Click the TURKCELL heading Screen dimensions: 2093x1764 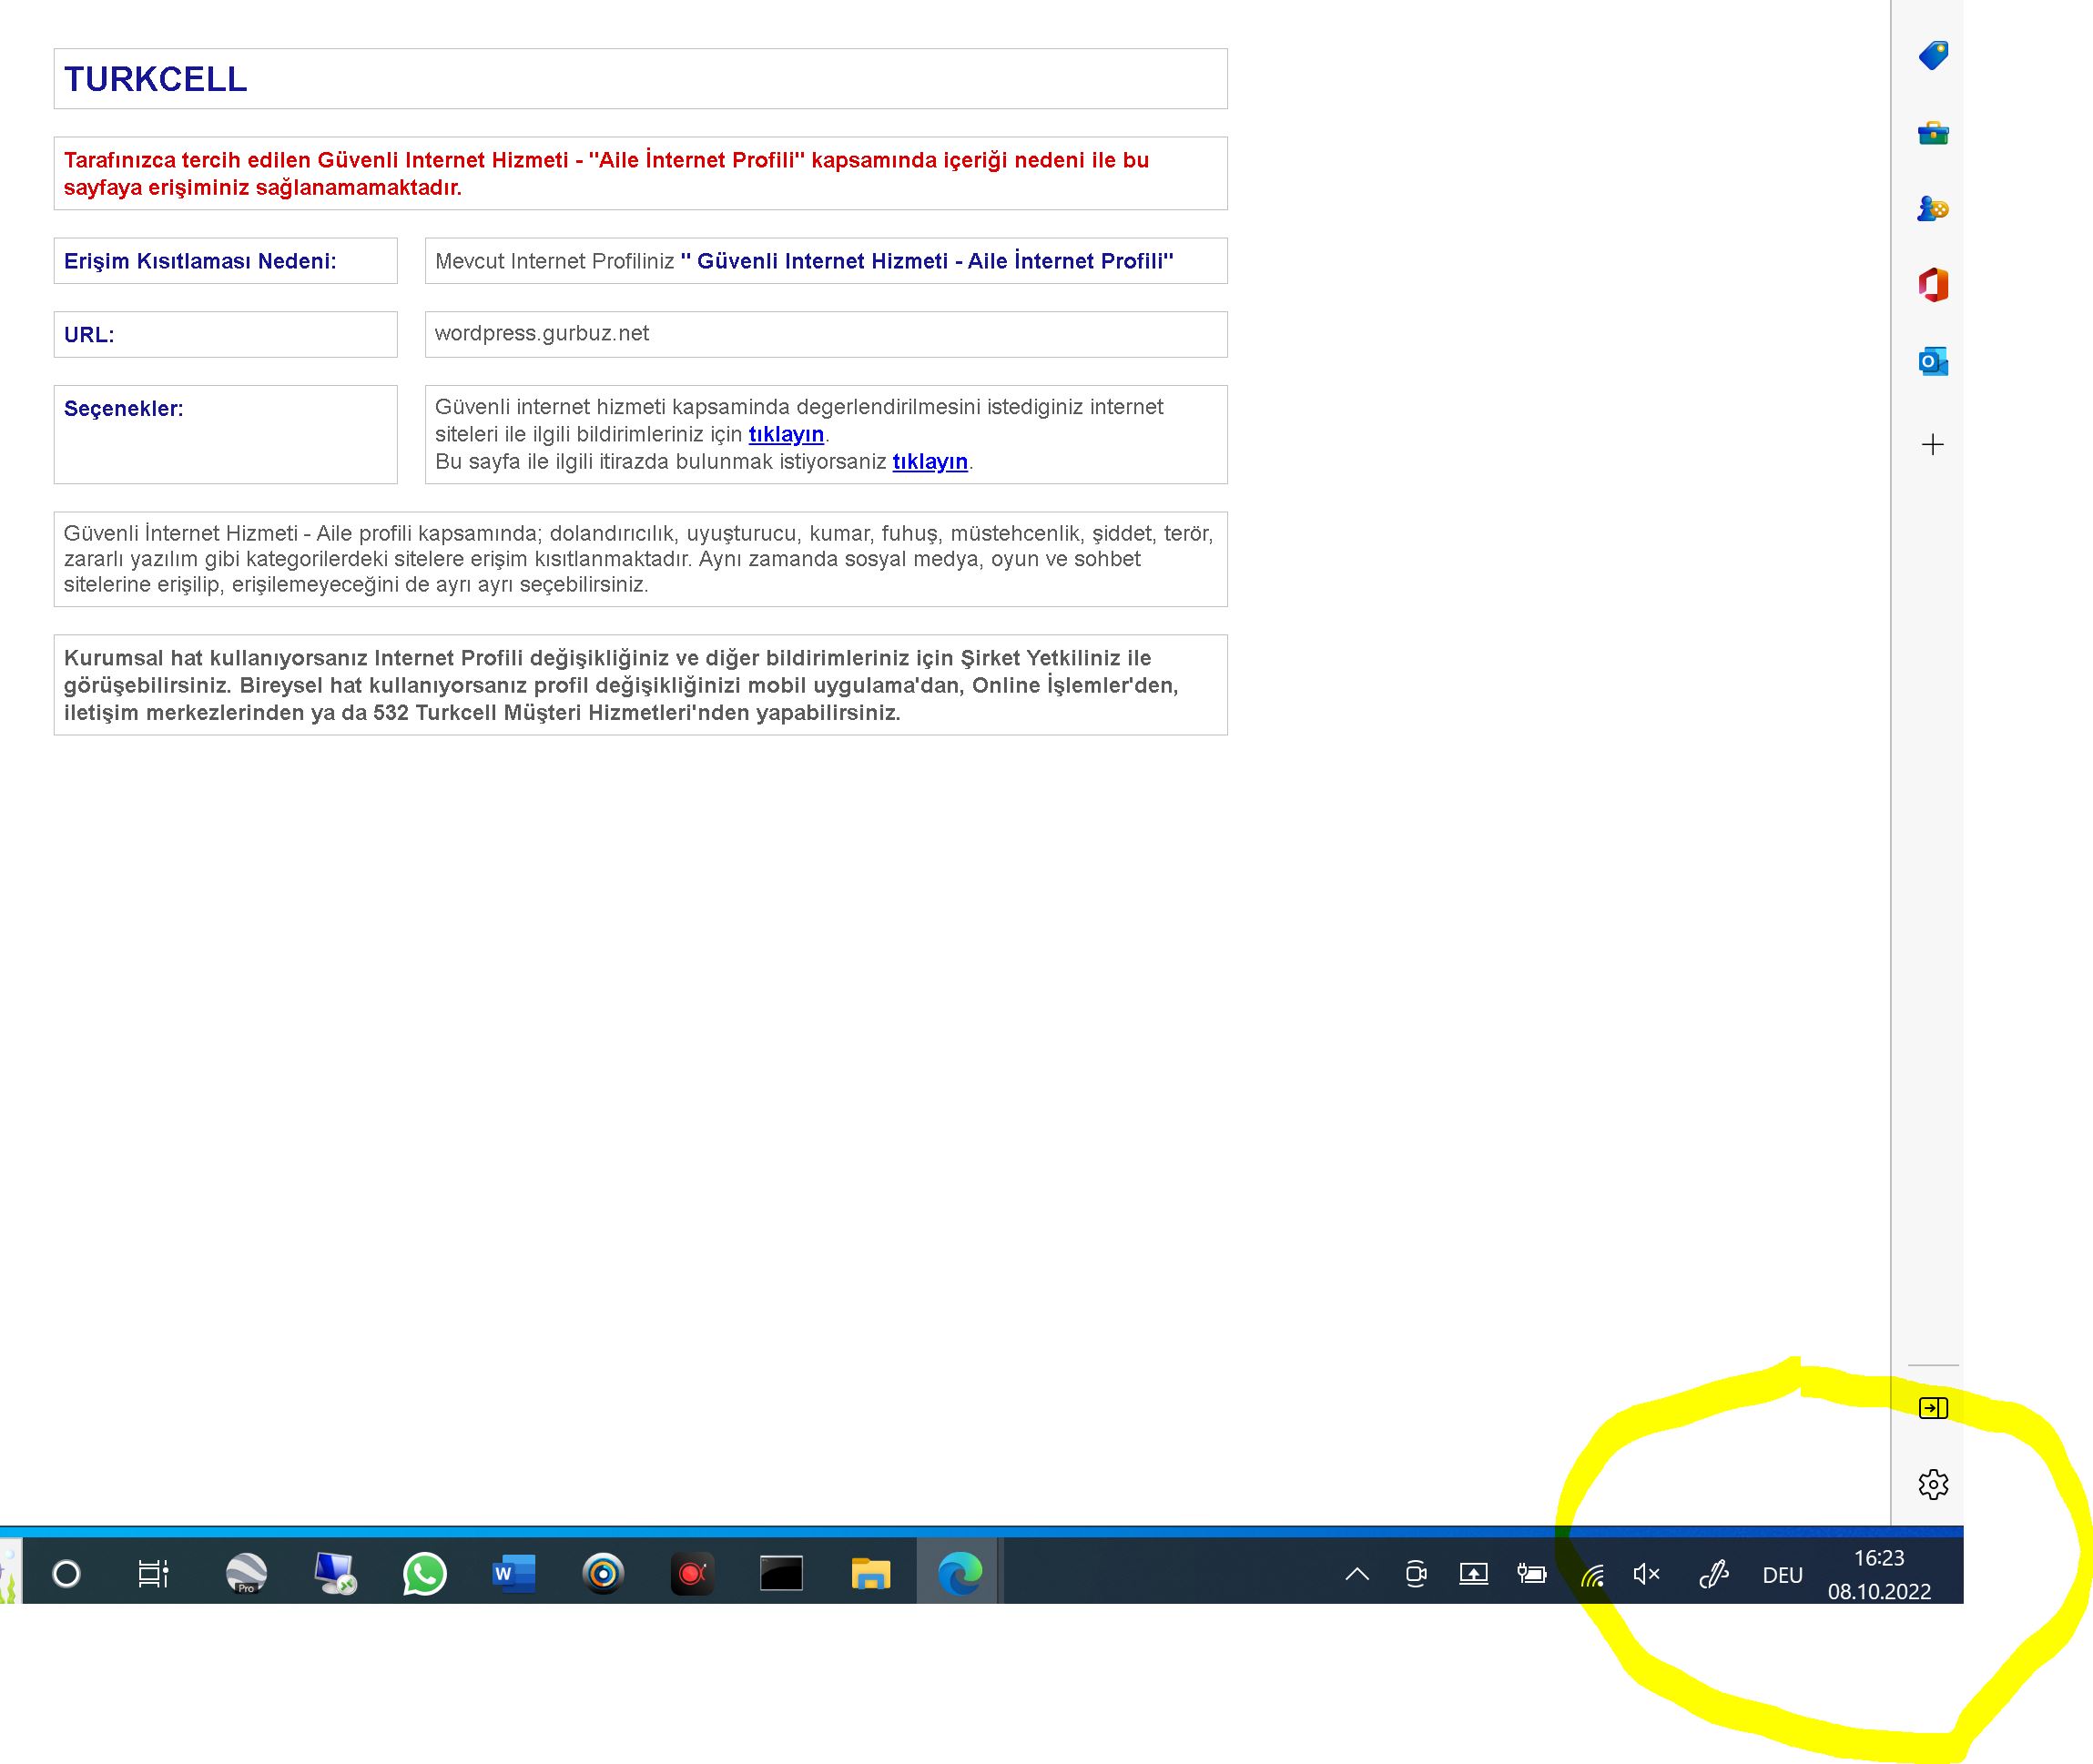click(x=156, y=79)
